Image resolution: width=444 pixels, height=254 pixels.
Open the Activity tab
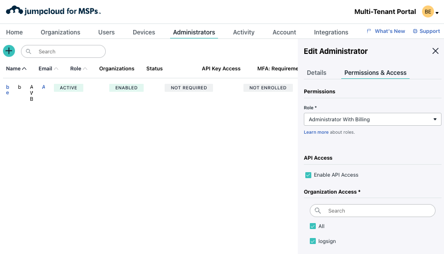(x=244, y=32)
